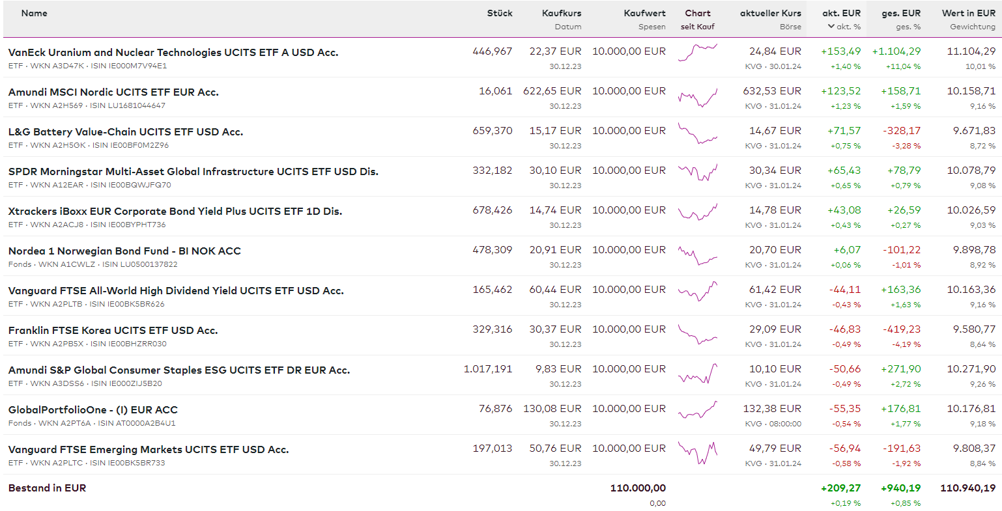
Task: Sort the table by akt. EUR column
Action: click(841, 13)
